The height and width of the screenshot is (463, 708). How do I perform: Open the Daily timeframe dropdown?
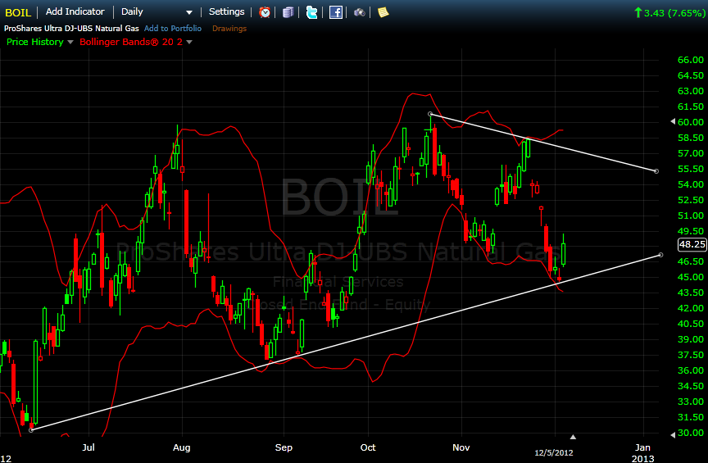coord(157,12)
